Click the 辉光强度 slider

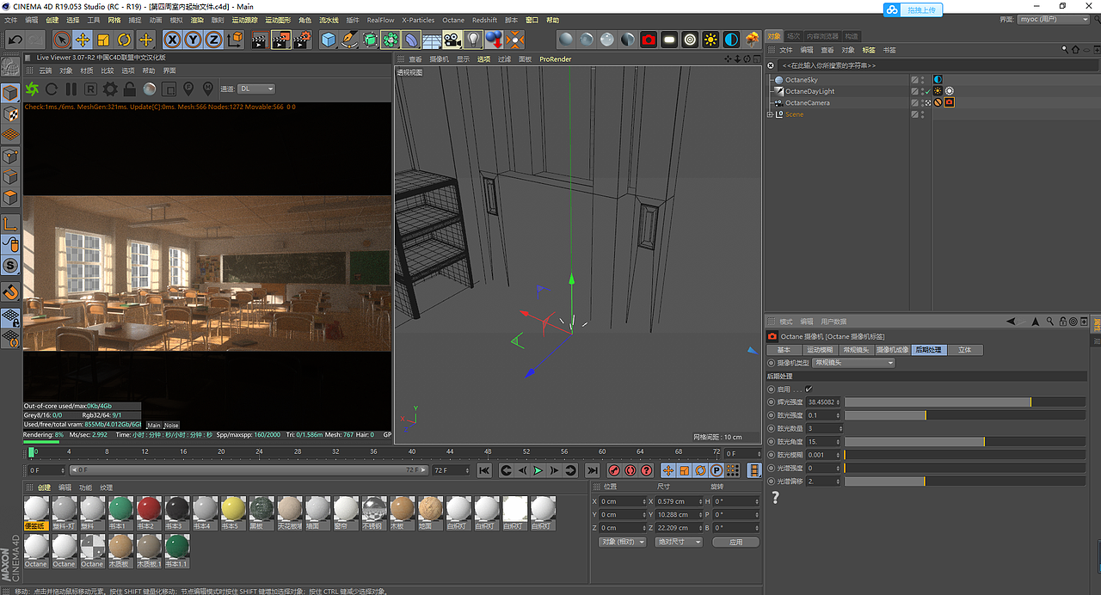(965, 402)
